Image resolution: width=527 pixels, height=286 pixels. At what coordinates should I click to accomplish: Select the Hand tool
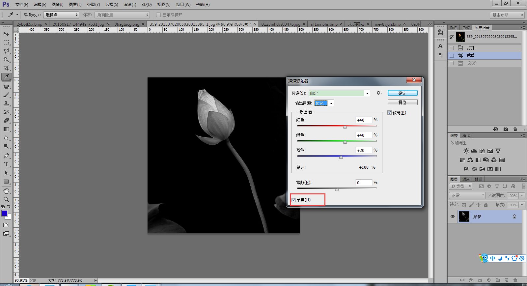[x=6, y=191]
